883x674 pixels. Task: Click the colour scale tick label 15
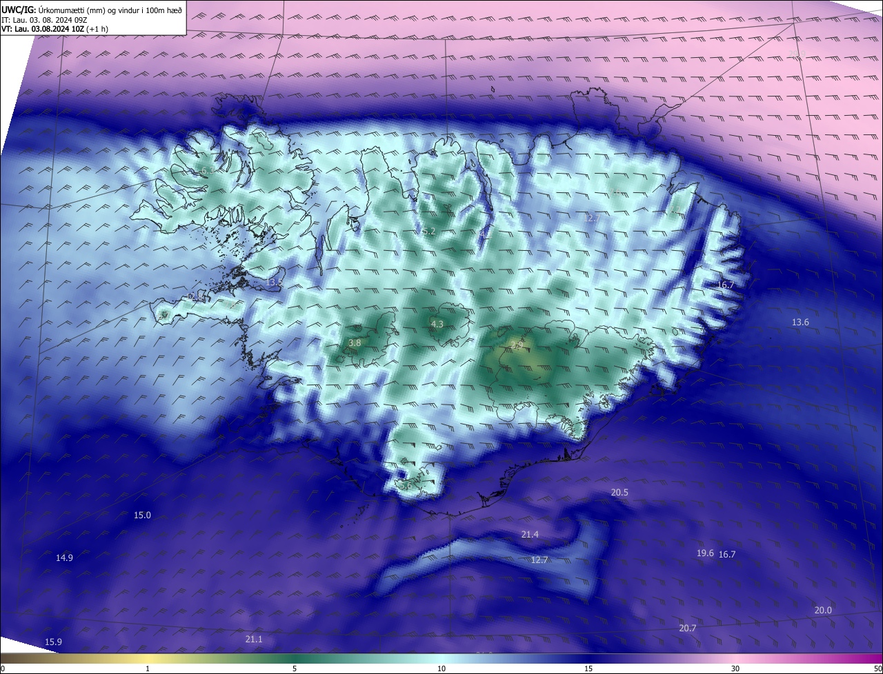click(x=588, y=668)
